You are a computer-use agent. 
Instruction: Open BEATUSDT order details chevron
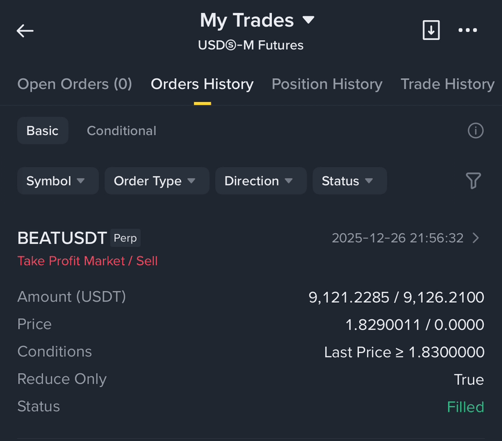[x=476, y=238]
